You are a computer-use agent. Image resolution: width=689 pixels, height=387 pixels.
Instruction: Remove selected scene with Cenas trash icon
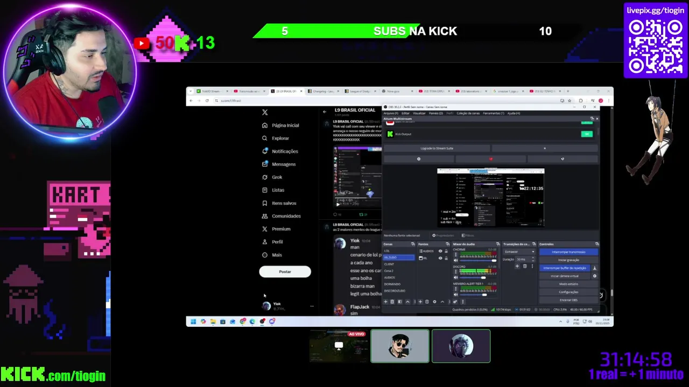pos(392,302)
